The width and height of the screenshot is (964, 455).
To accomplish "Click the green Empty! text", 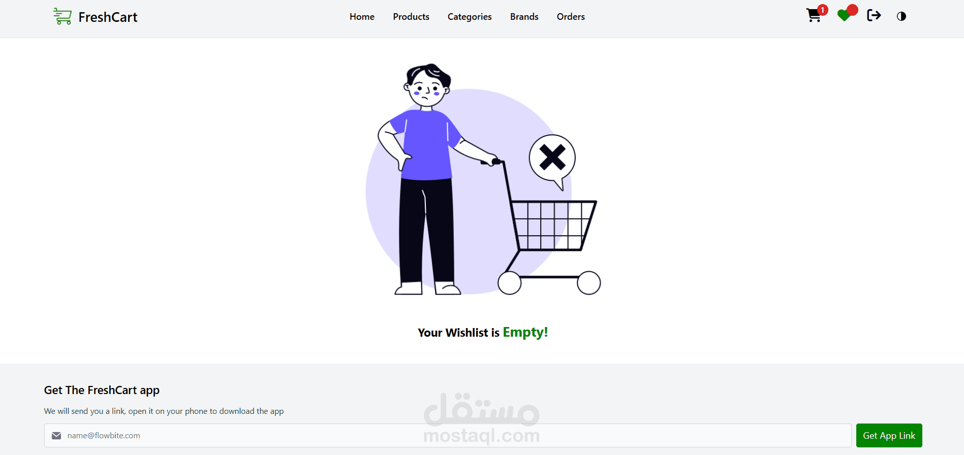I will (x=525, y=333).
